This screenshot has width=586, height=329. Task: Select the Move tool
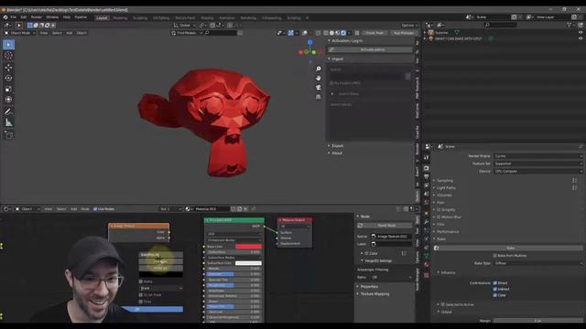(8, 68)
